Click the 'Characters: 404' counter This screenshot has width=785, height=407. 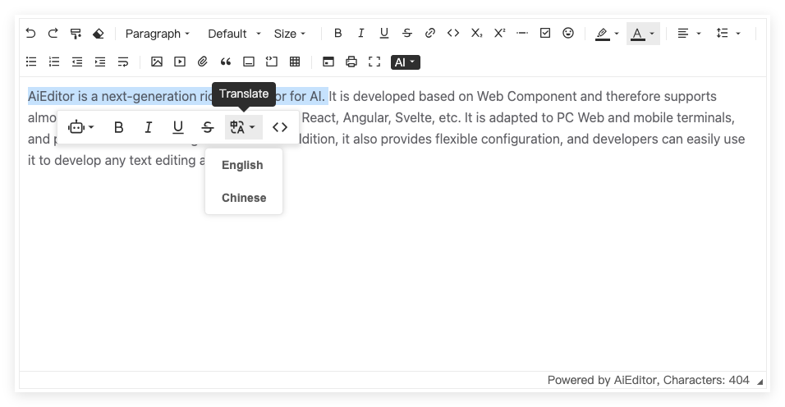pyautogui.click(x=706, y=381)
